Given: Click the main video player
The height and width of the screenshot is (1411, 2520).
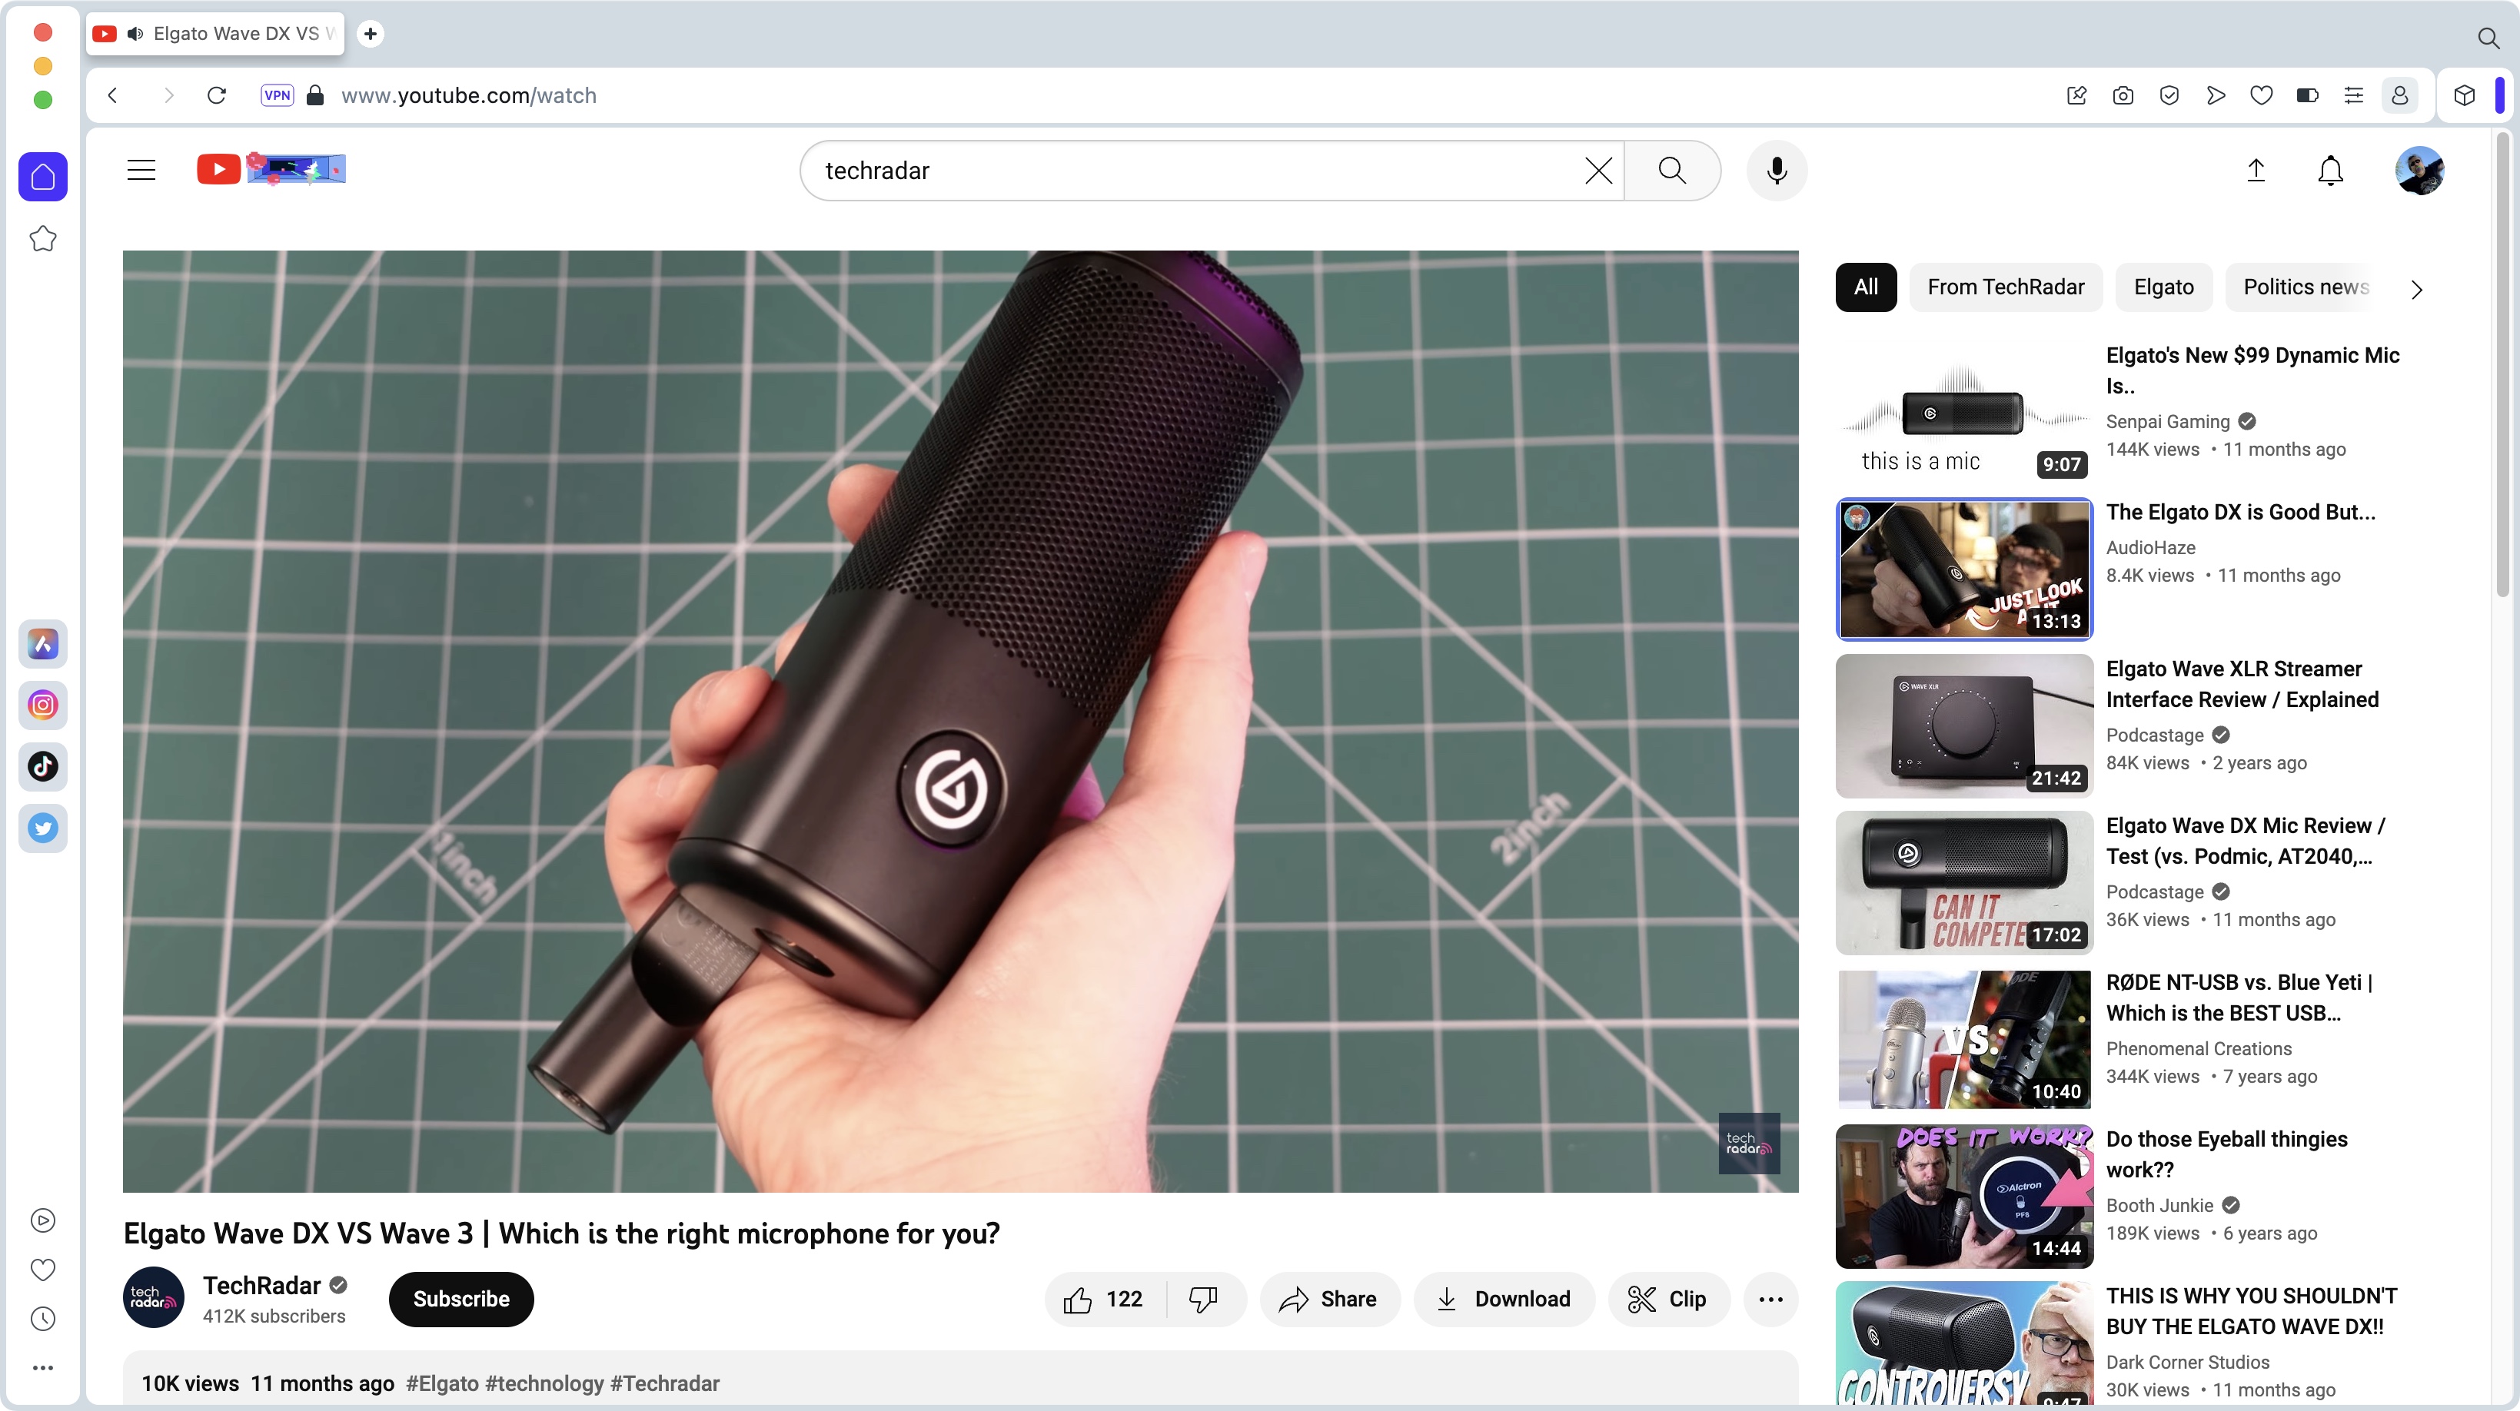Looking at the screenshot, I should [959, 722].
